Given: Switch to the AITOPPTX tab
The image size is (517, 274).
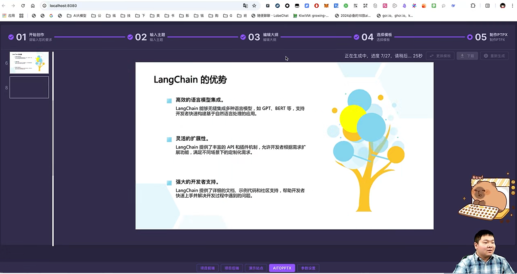Looking at the screenshot, I should point(282,268).
